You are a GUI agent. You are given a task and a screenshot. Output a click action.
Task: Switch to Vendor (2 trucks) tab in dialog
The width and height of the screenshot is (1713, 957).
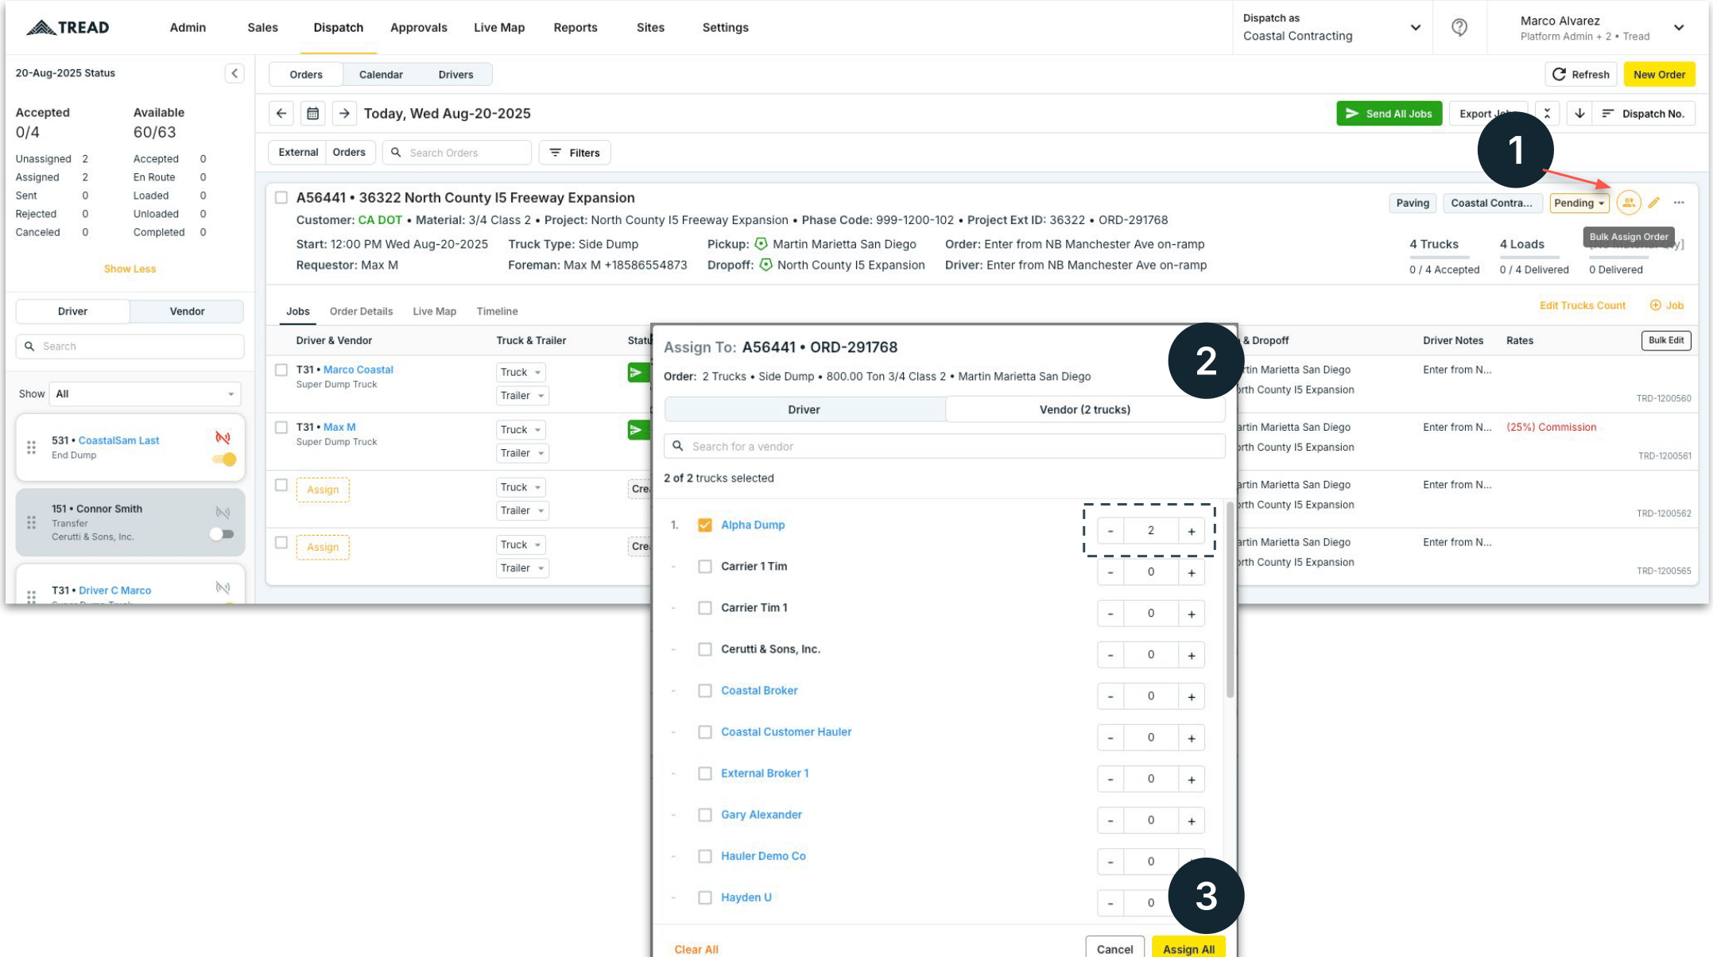pyautogui.click(x=1085, y=409)
